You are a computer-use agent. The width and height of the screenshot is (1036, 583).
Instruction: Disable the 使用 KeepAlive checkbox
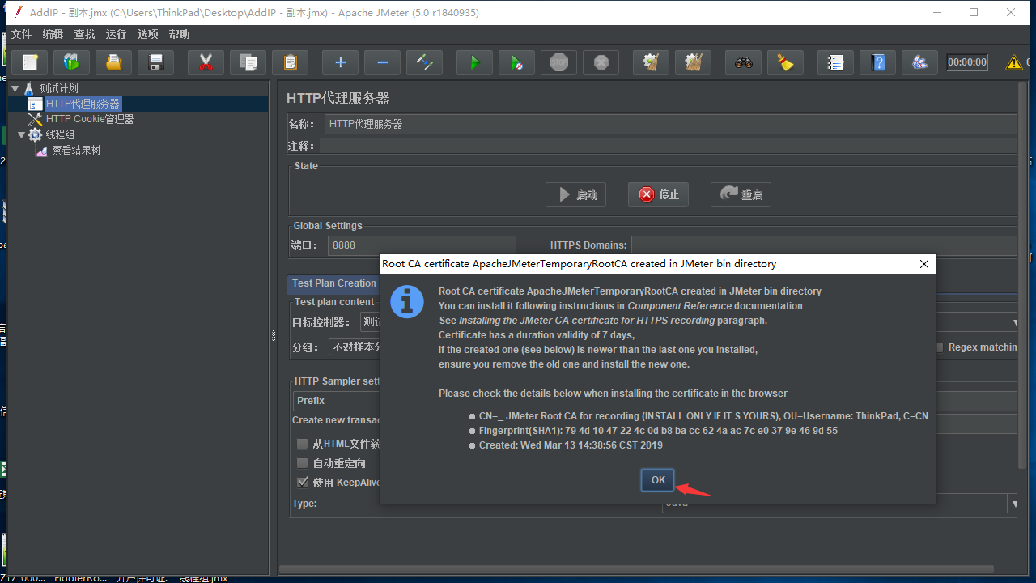(x=302, y=483)
